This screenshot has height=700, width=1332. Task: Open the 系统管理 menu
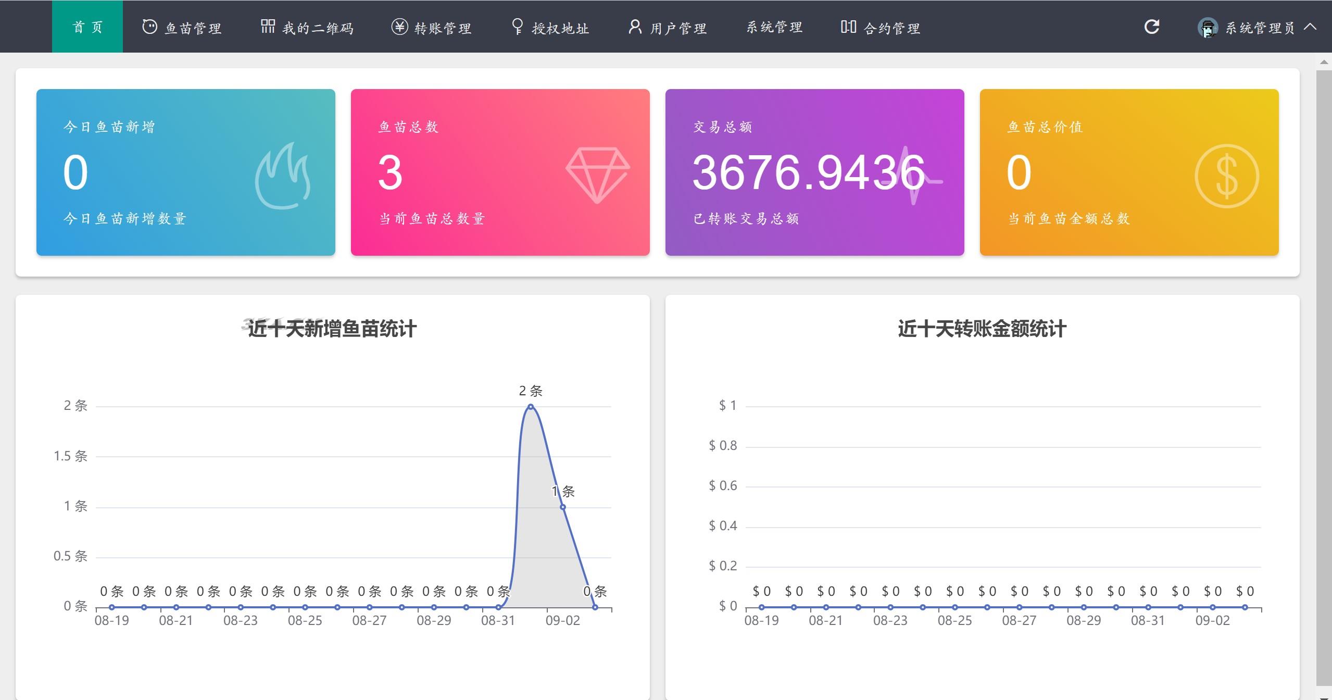pyautogui.click(x=774, y=27)
